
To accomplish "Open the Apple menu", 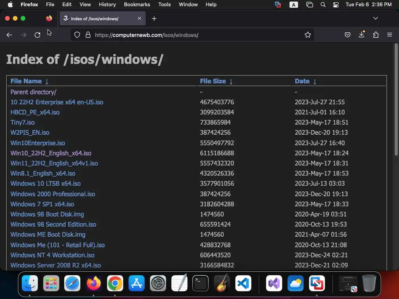I will tap(10, 5).
